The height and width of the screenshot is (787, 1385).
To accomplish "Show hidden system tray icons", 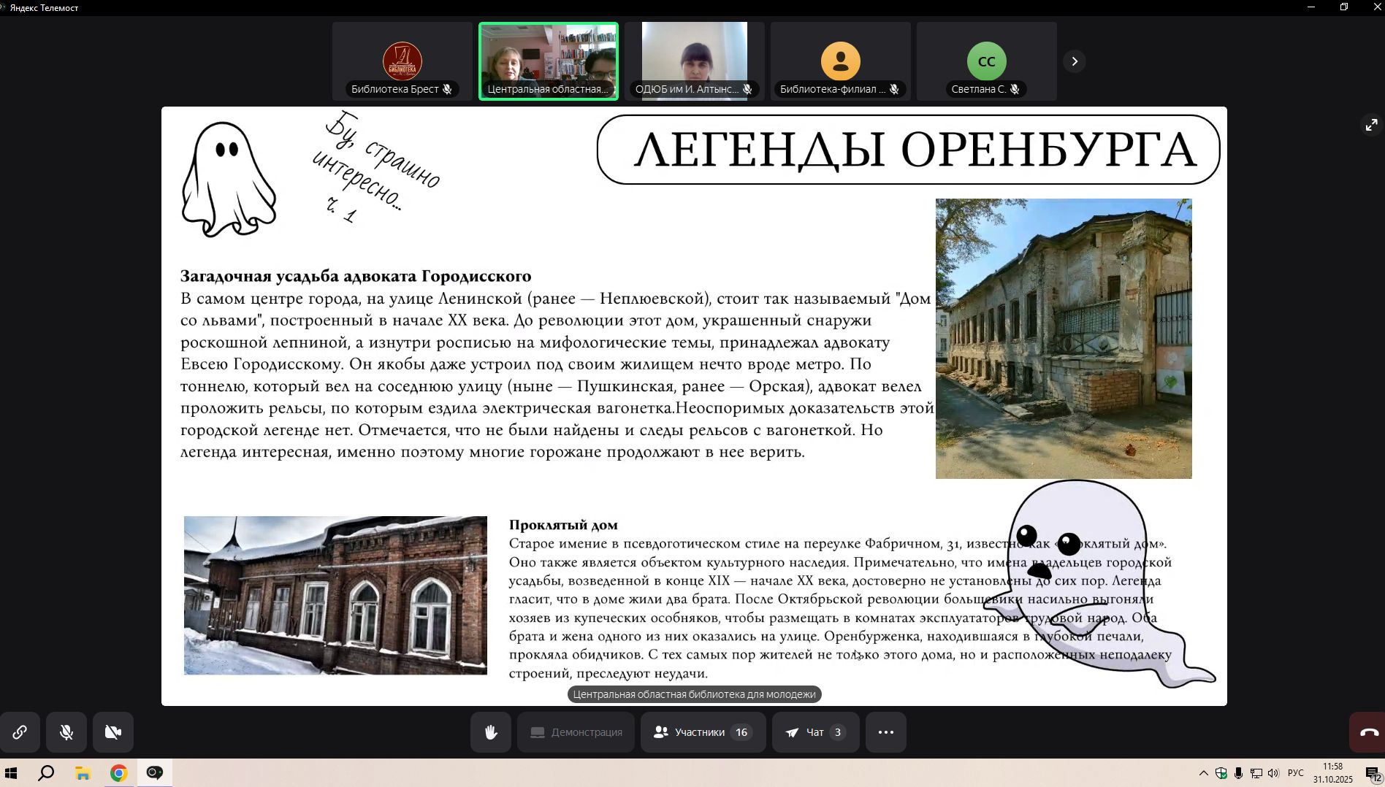I will click(x=1203, y=773).
